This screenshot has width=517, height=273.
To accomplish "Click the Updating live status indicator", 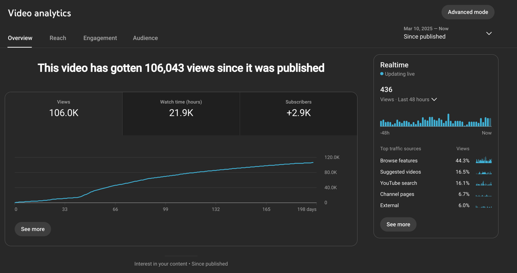I will point(397,74).
